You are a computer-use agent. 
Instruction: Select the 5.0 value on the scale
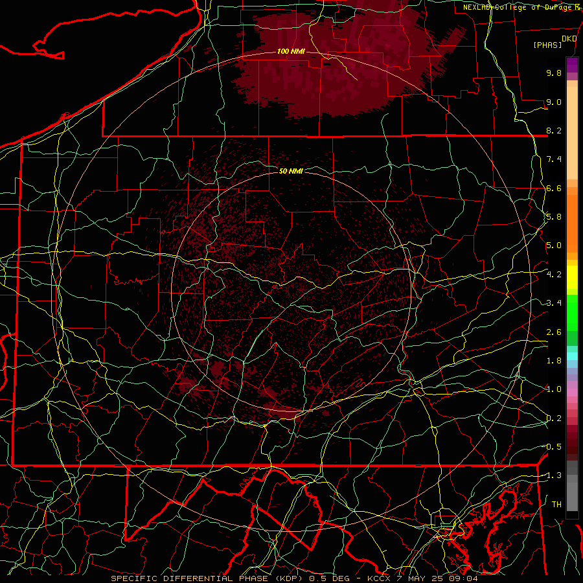(x=554, y=246)
